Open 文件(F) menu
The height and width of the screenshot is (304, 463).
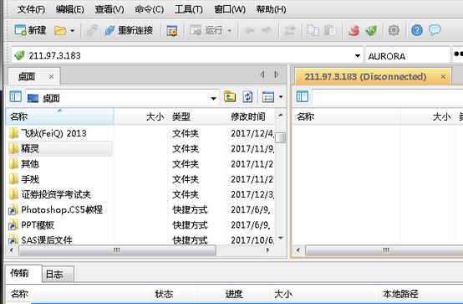click(31, 9)
